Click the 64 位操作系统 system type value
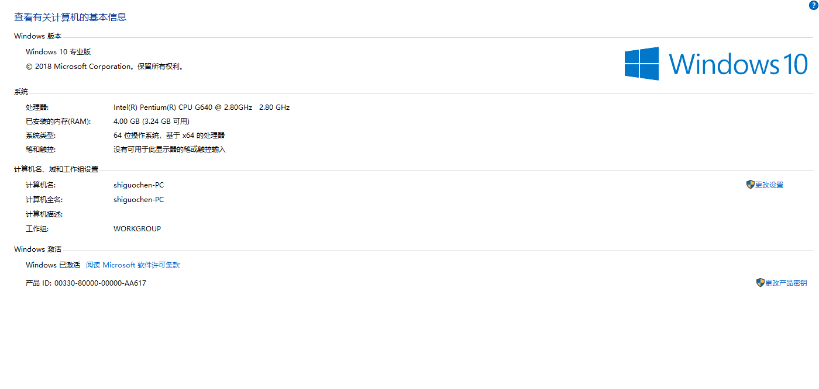819x389 pixels. (168, 136)
